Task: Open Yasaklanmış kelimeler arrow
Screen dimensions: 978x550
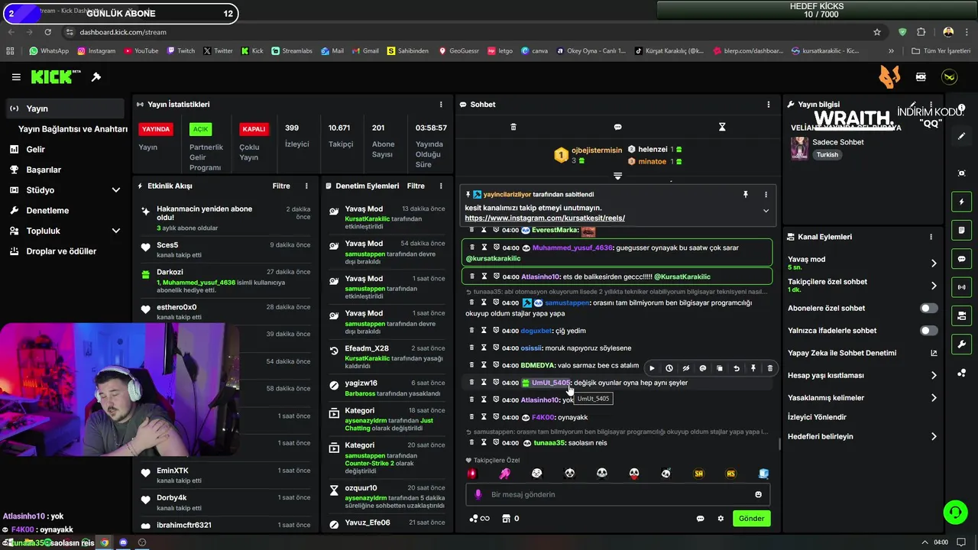Action: pos(933,398)
